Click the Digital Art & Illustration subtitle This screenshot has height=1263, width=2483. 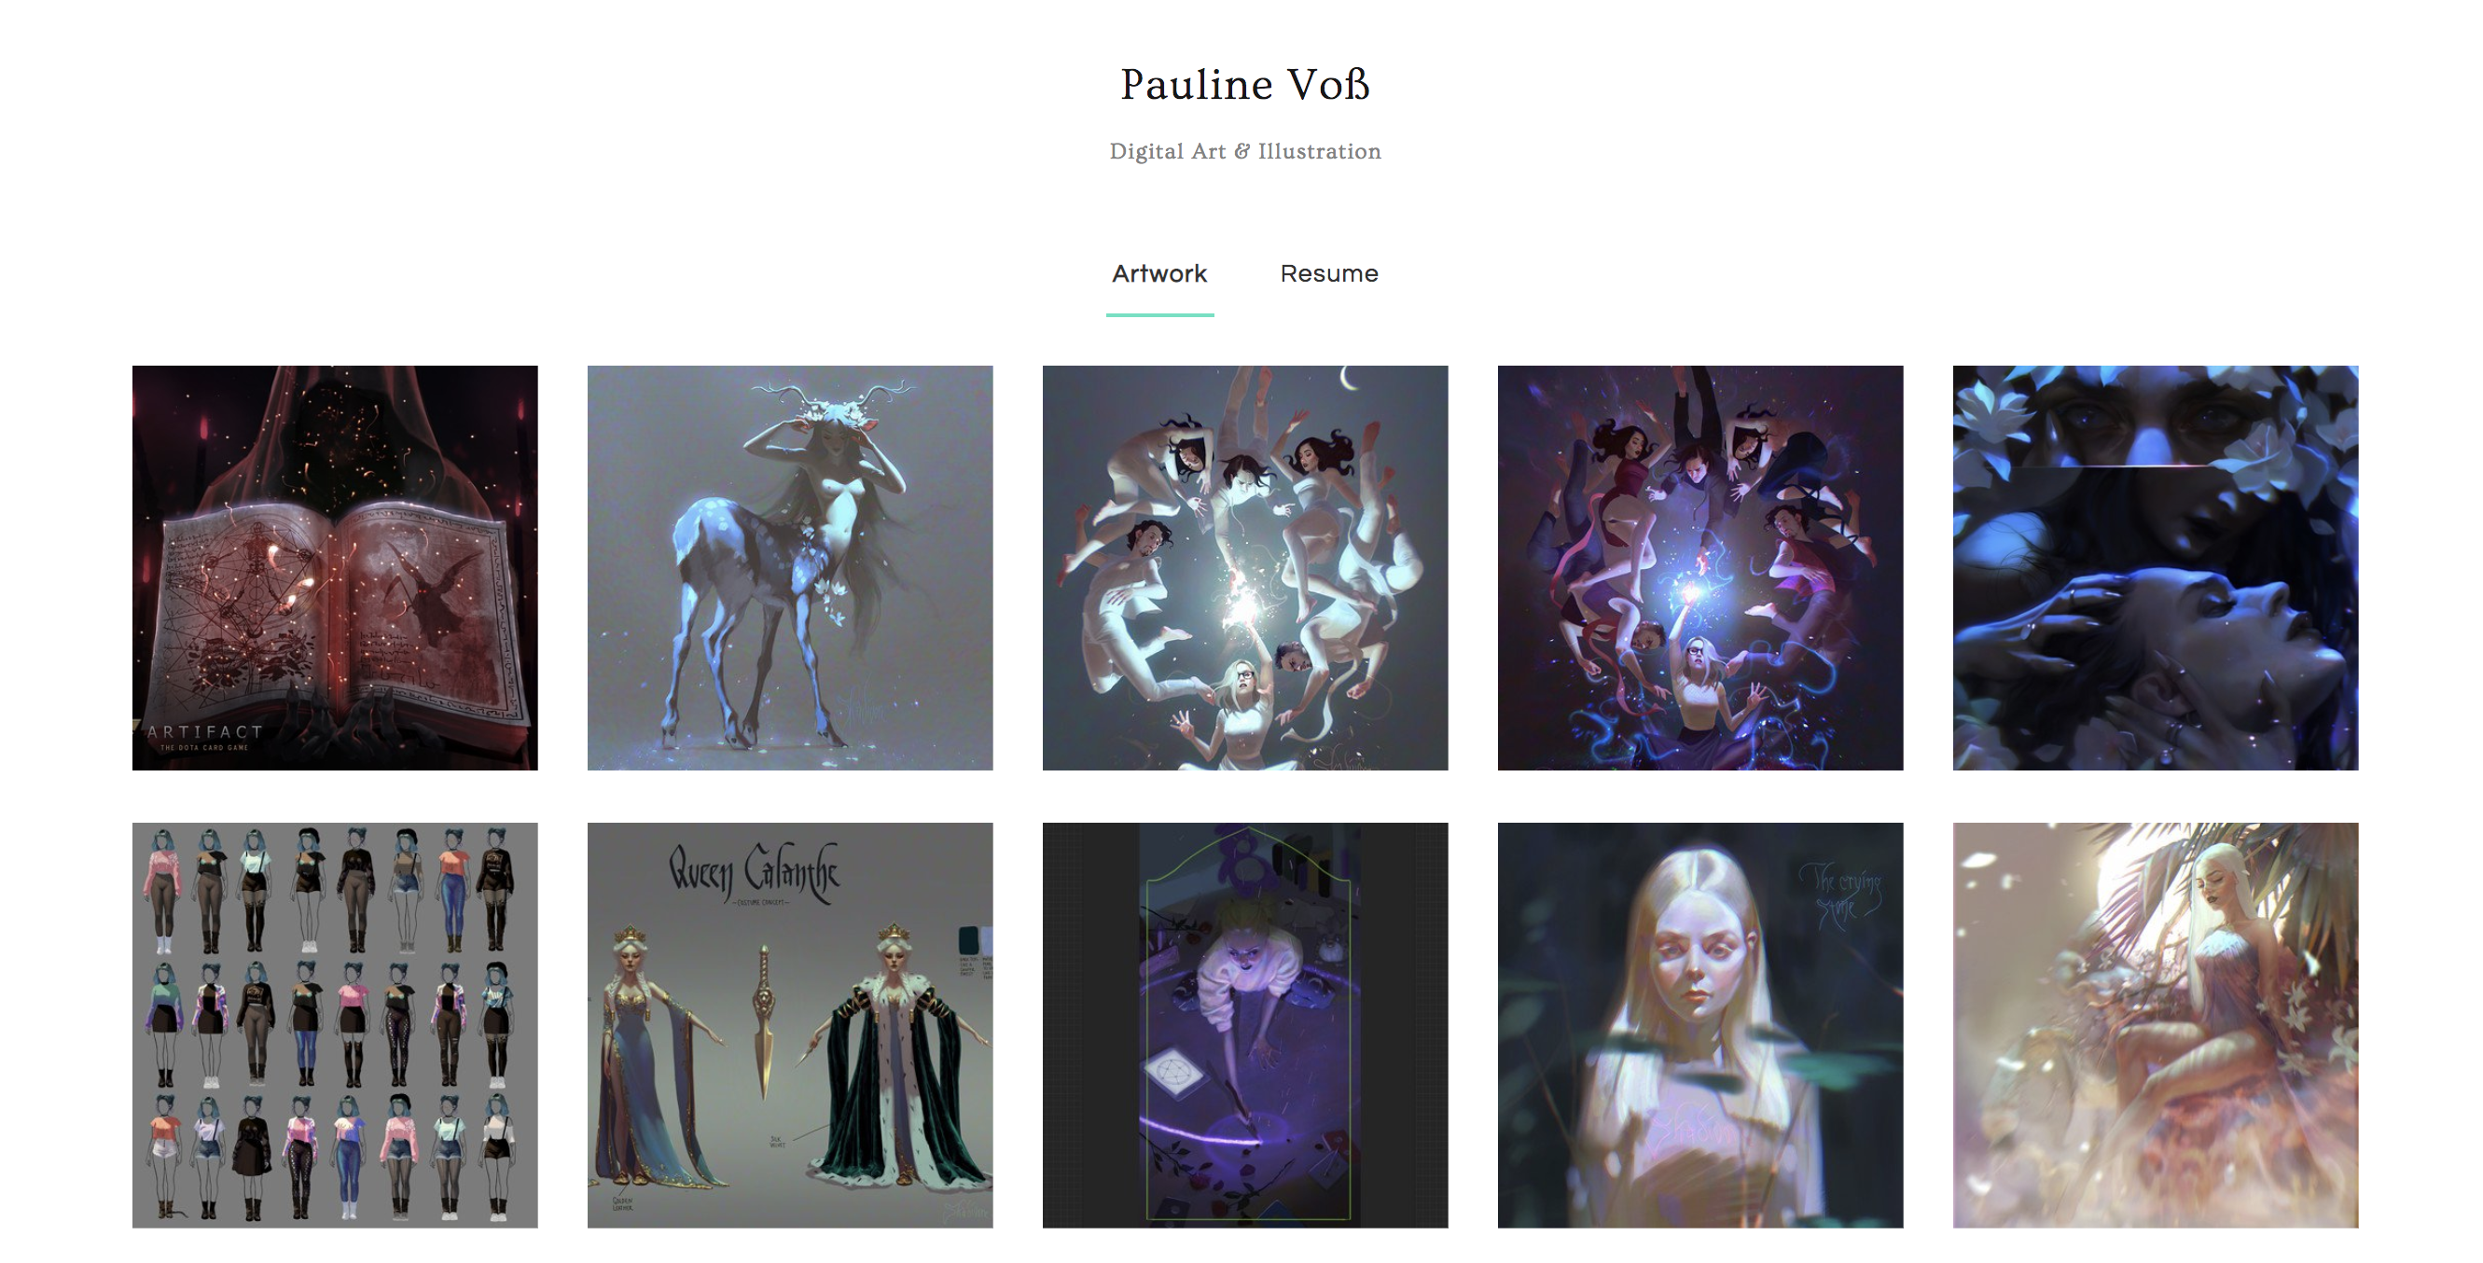[1244, 151]
